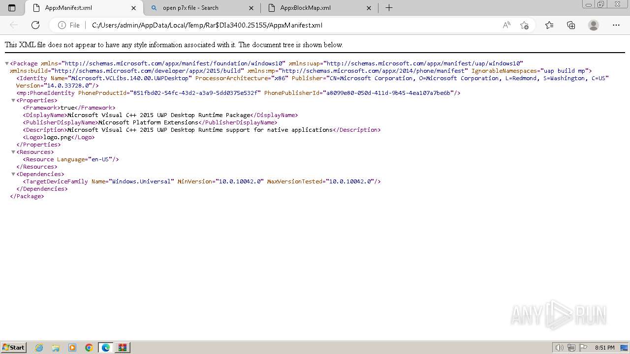Open the browser profile menu
Screen dimensions: 630x354
click(x=594, y=25)
